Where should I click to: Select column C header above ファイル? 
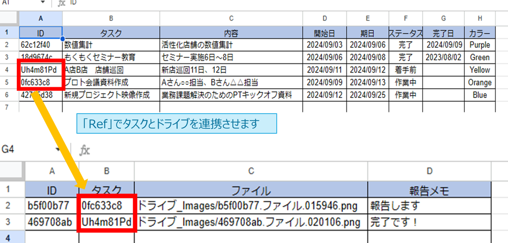coord(251,171)
